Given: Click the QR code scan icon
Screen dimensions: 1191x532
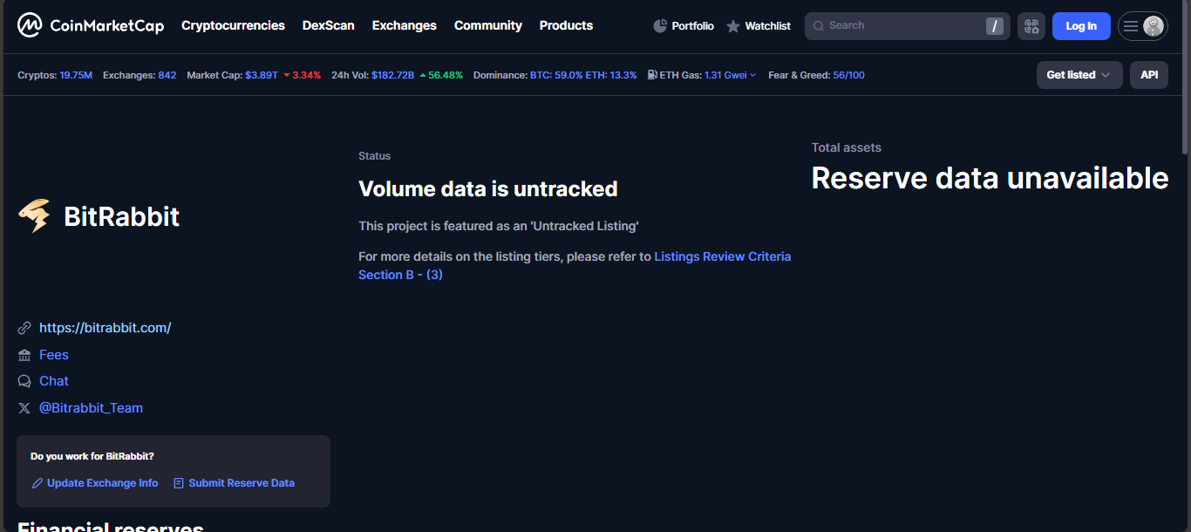Looking at the screenshot, I should coord(1031,26).
